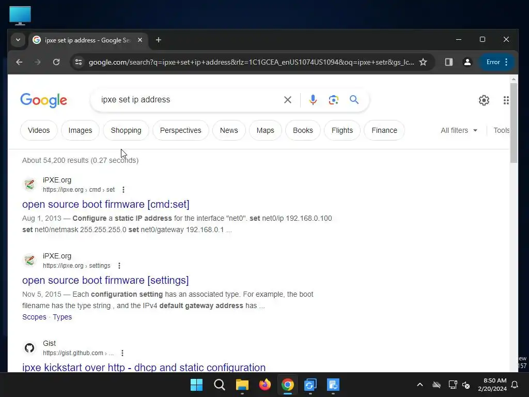
Task: Open the Scopes sublink
Action: pyautogui.click(x=34, y=317)
